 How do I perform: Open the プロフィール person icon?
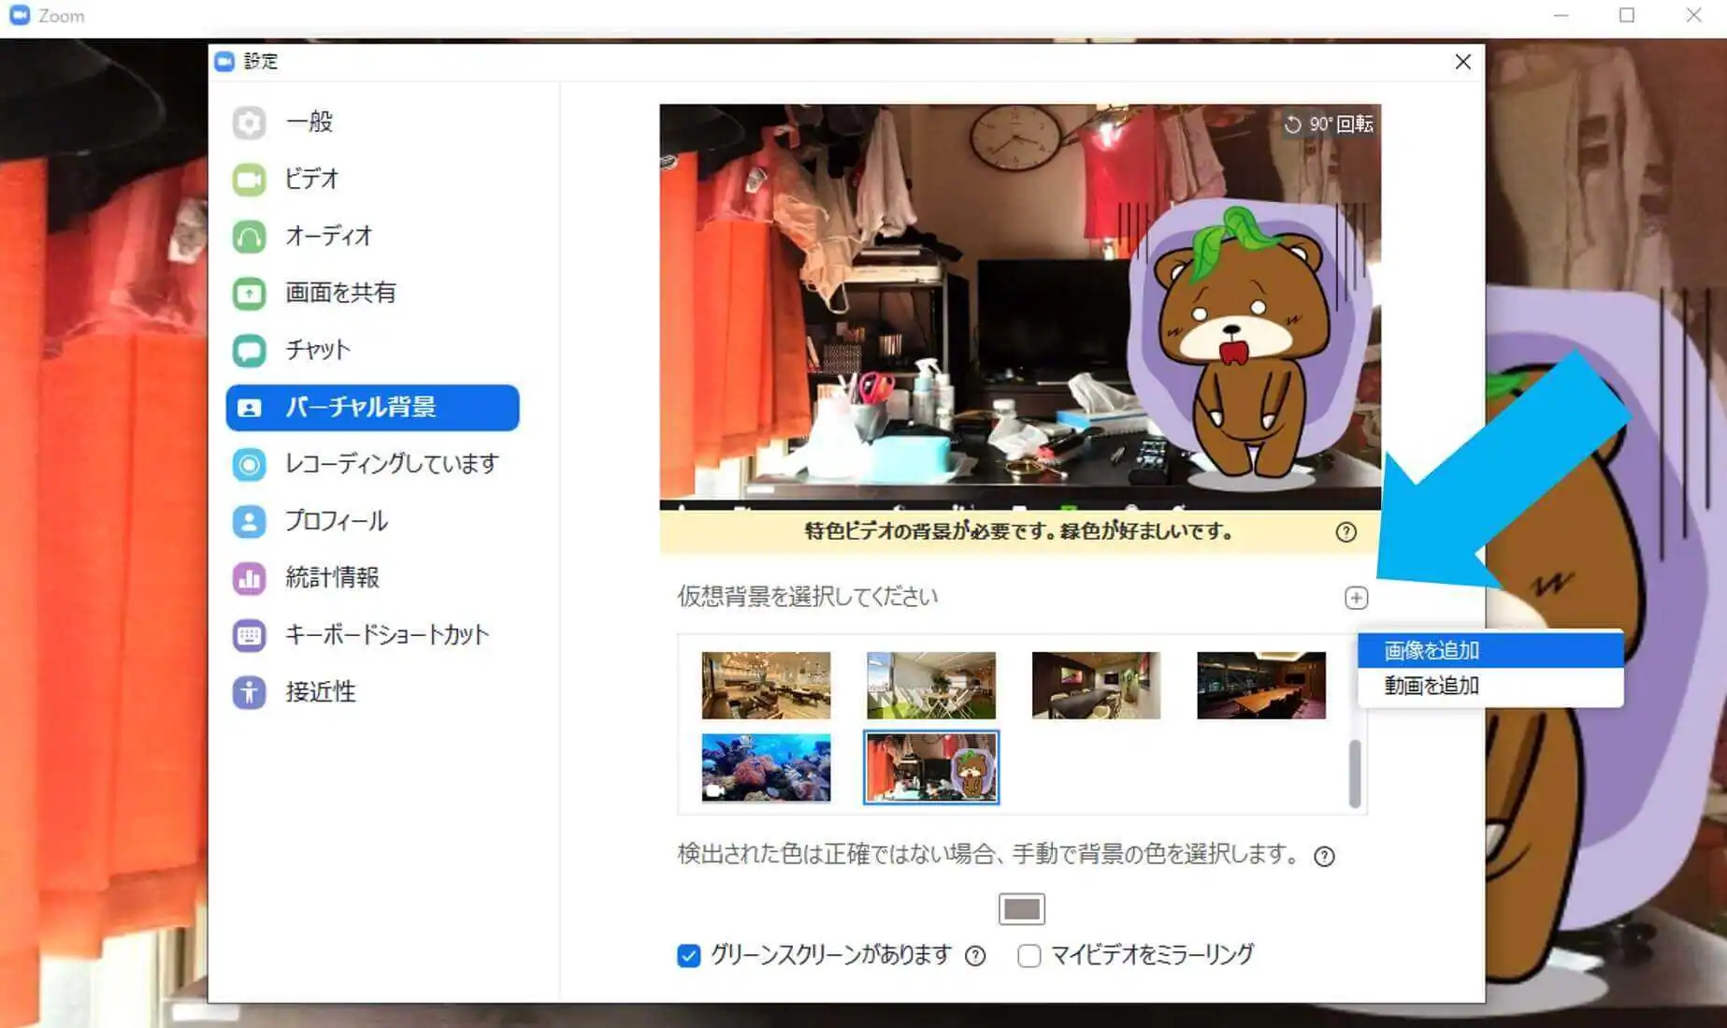249,521
